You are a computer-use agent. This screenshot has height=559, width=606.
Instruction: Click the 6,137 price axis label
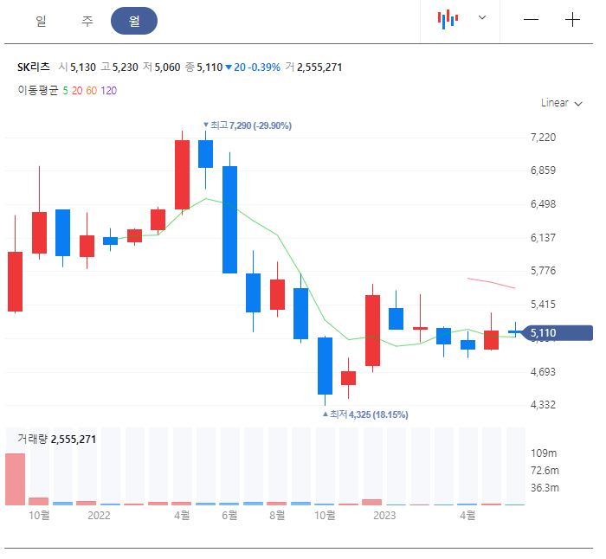pos(543,238)
